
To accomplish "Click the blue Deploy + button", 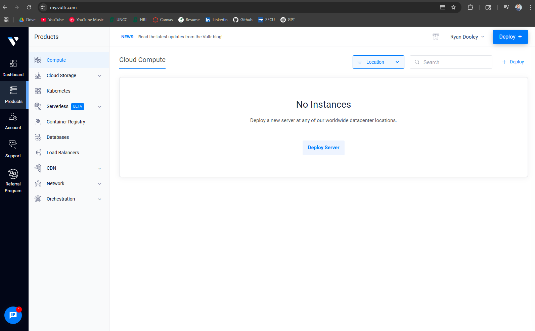I will tap(510, 37).
